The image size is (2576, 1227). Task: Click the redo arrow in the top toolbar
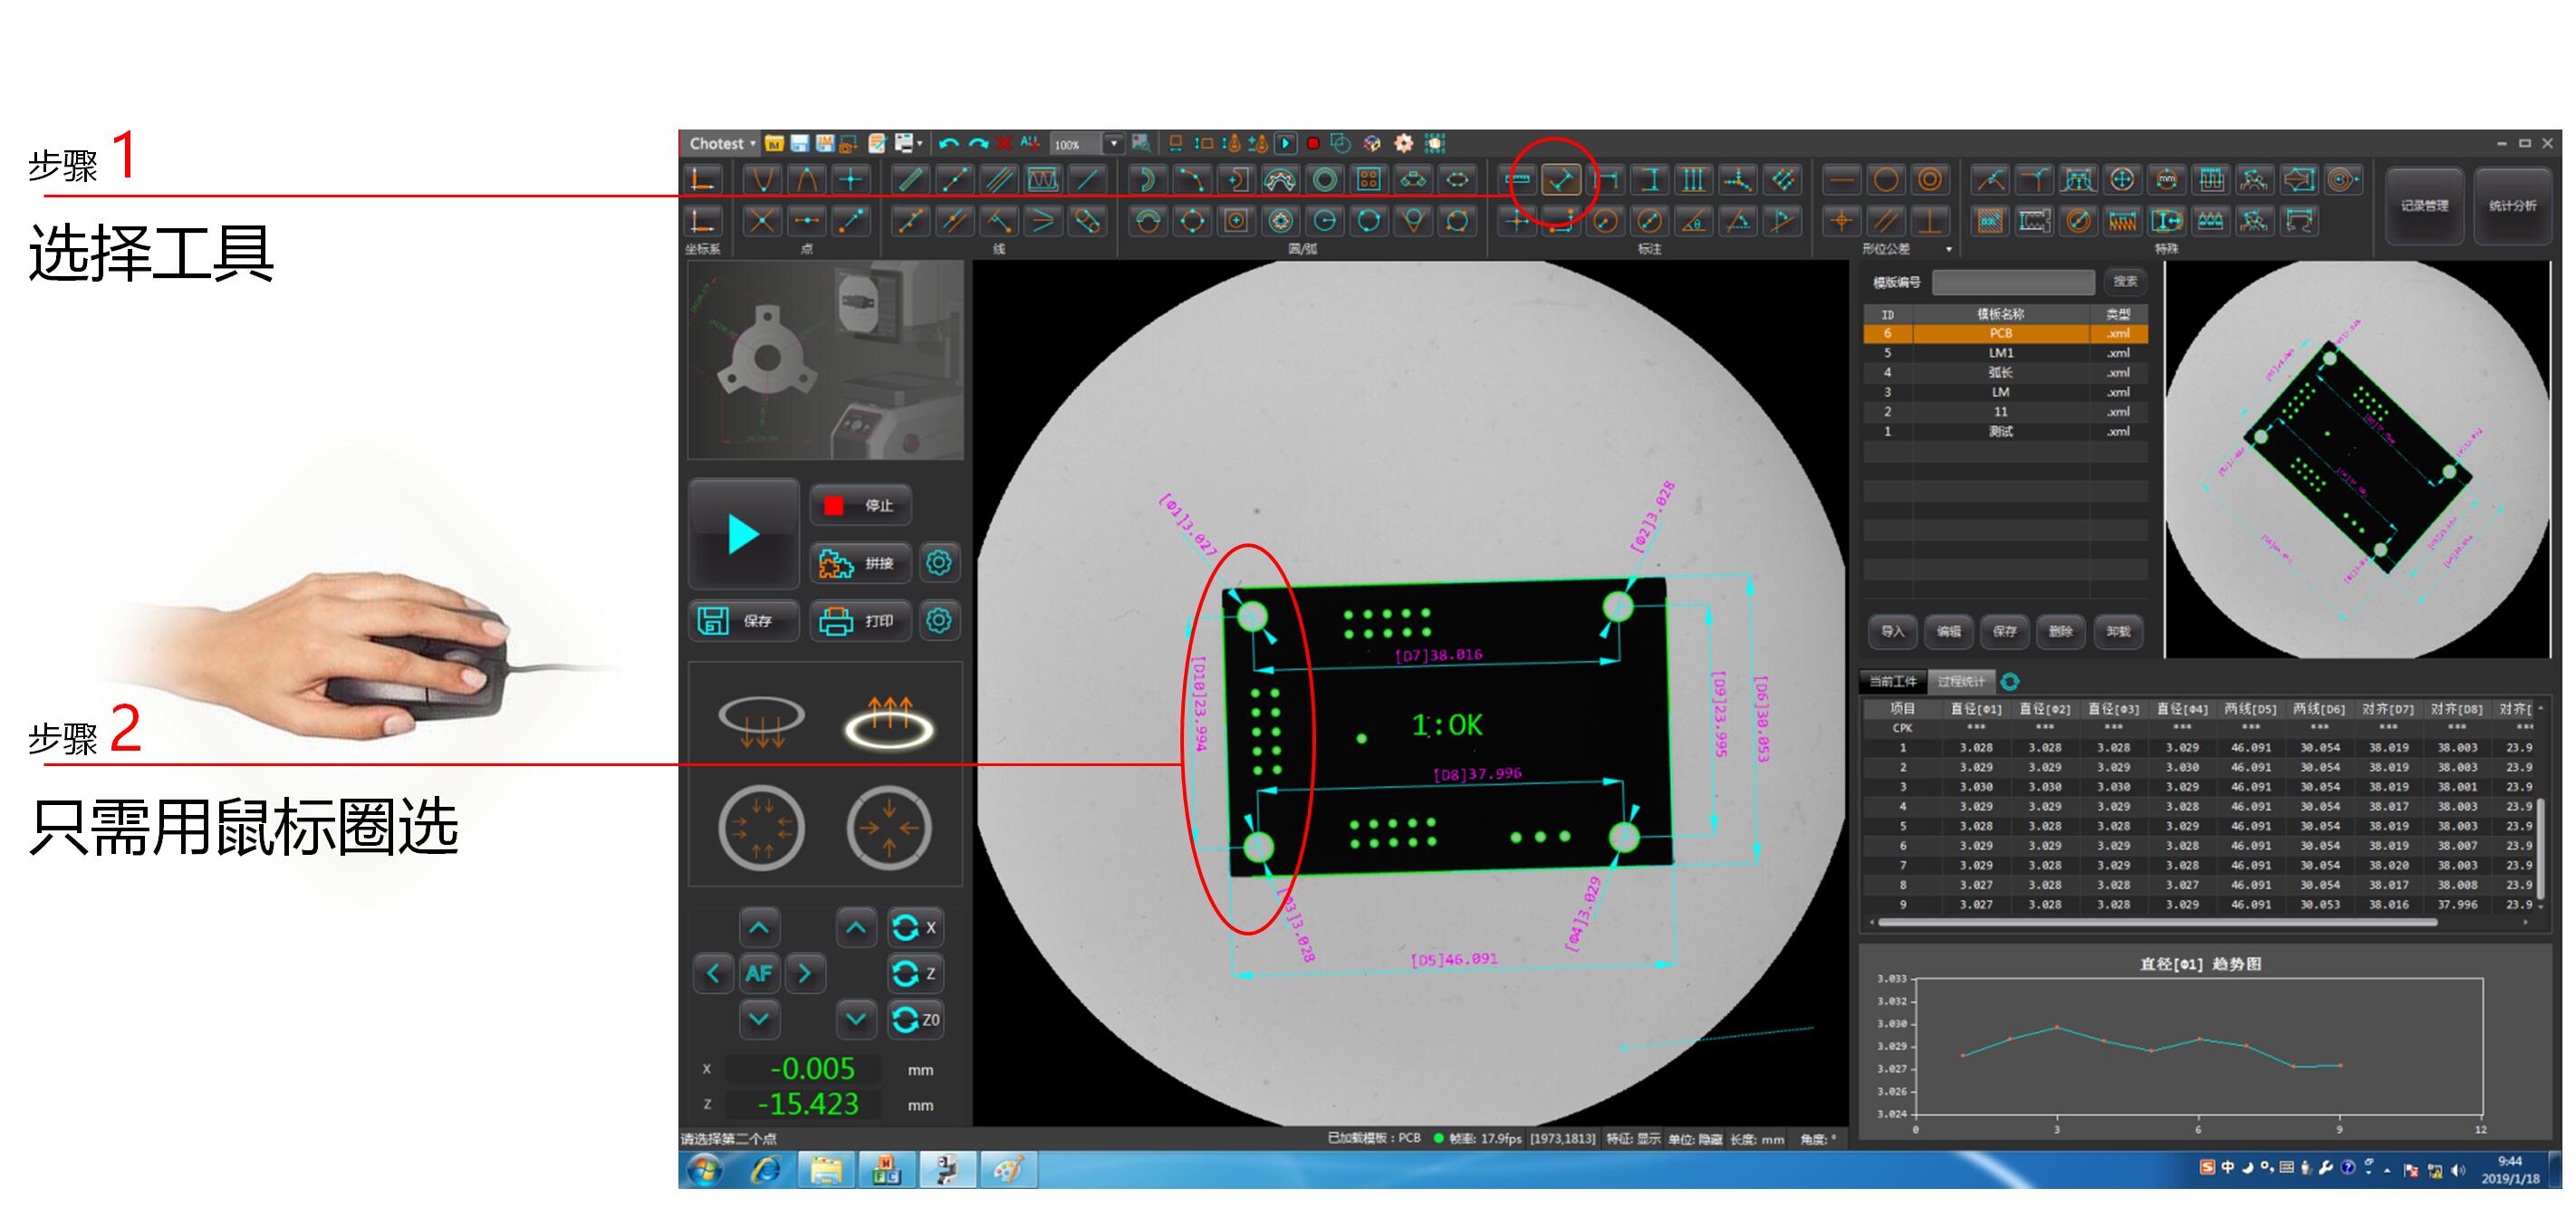978,144
